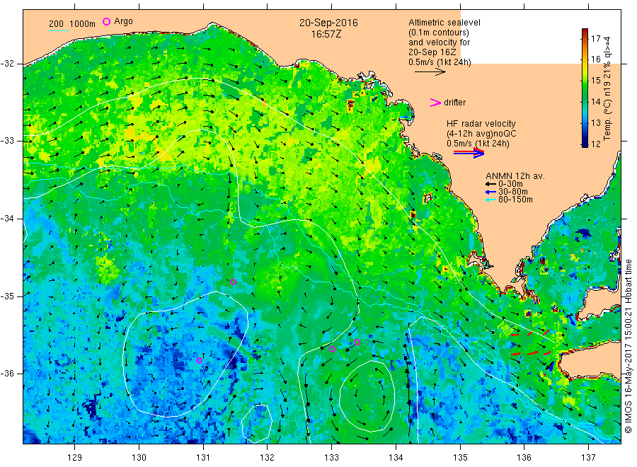The height and width of the screenshot is (467, 637).
Task: Select the eastern Argo marker near 133.4°E, 35.6°S
Action: pos(357,342)
